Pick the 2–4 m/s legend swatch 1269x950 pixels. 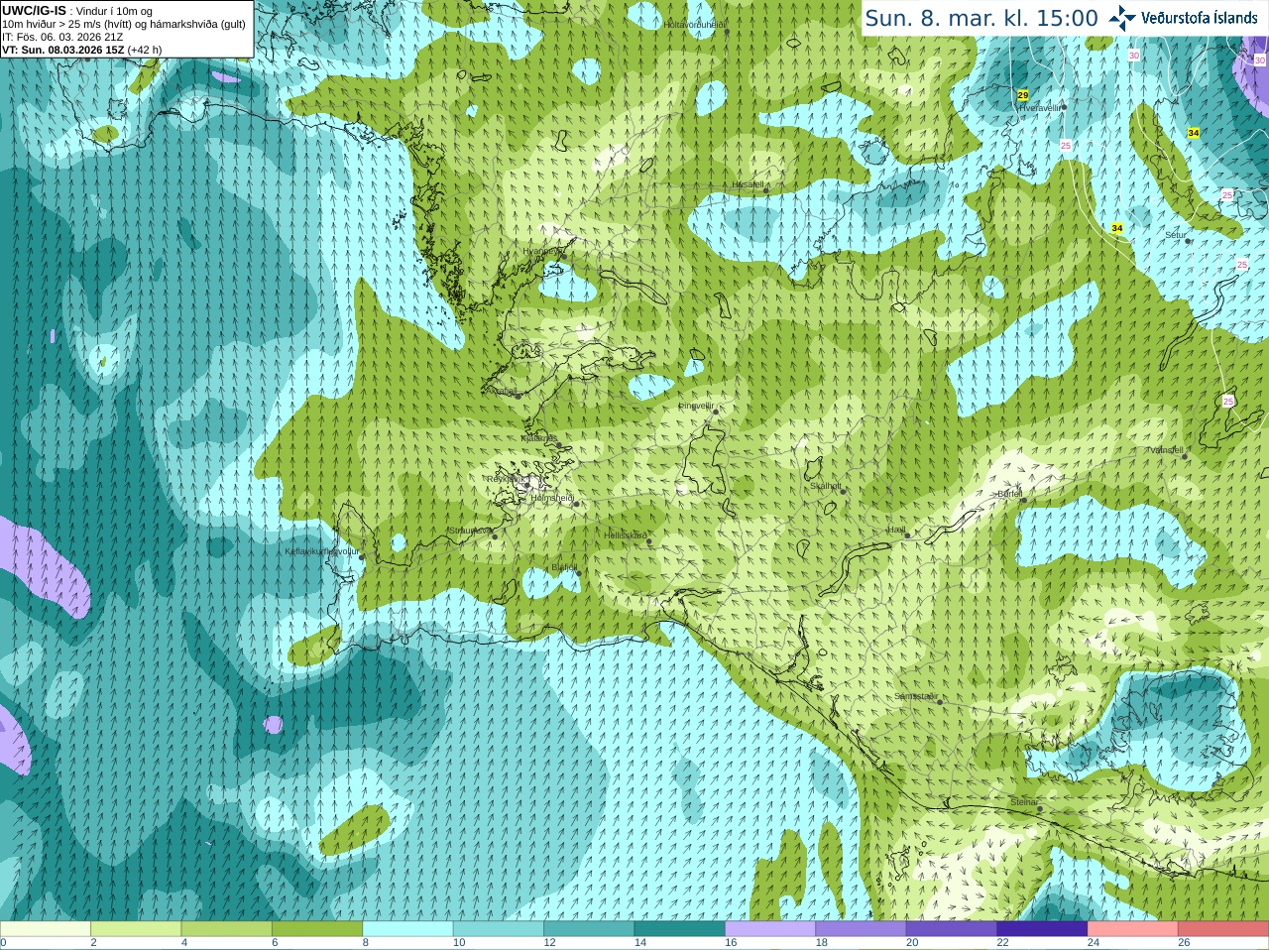pos(136,929)
